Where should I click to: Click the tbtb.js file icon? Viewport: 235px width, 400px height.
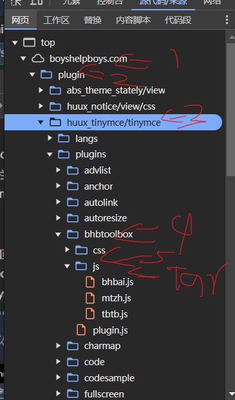click(x=90, y=314)
